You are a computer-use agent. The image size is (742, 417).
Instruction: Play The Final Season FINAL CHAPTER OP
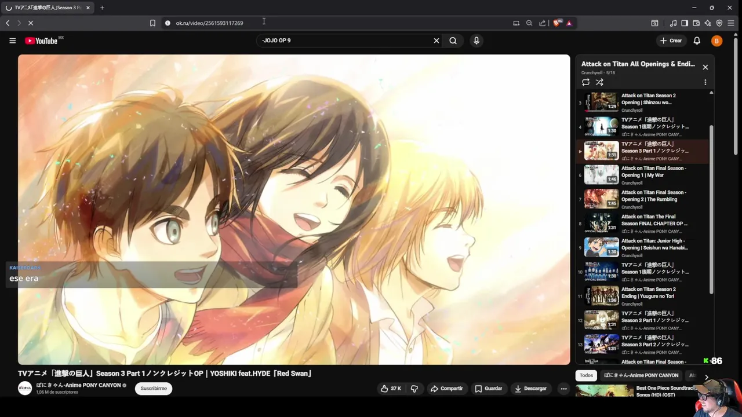642,224
